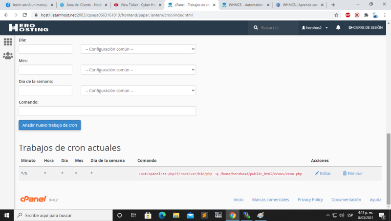Click the cPanel logo in the footer
The image size is (391, 221).
[x=33, y=199]
